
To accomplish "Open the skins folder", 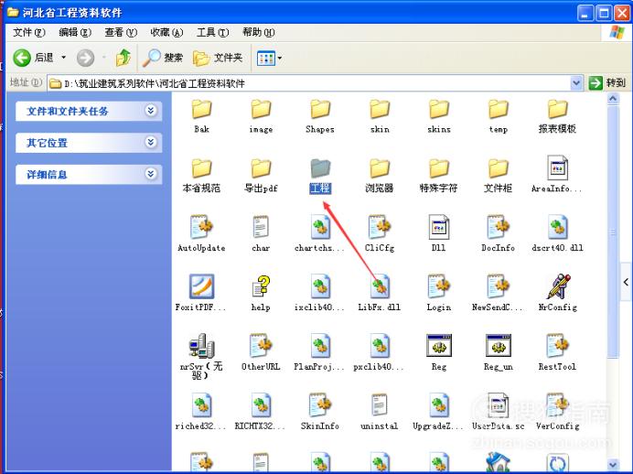I will [x=439, y=116].
